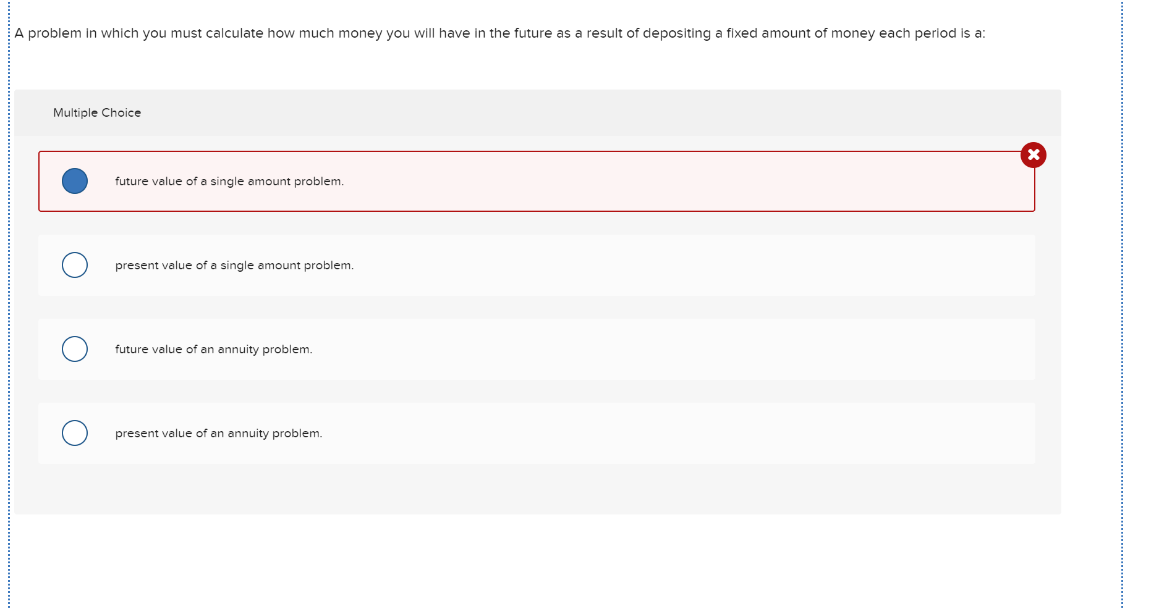This screenshot has height=609, width=1159.
Task: Choose the answer 'future value of an annuity problem'
Action: coord(213,348)
